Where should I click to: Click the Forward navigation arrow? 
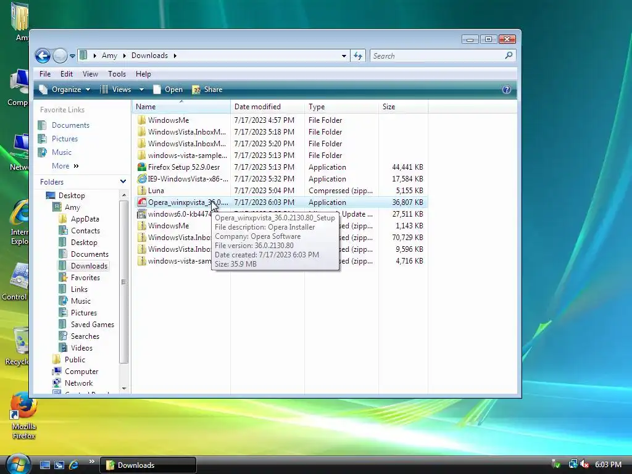pyautogui.click(x=60, y=56)
